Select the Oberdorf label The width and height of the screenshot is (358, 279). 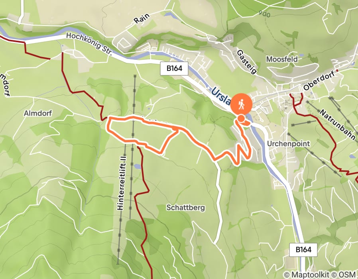[319, 81]
